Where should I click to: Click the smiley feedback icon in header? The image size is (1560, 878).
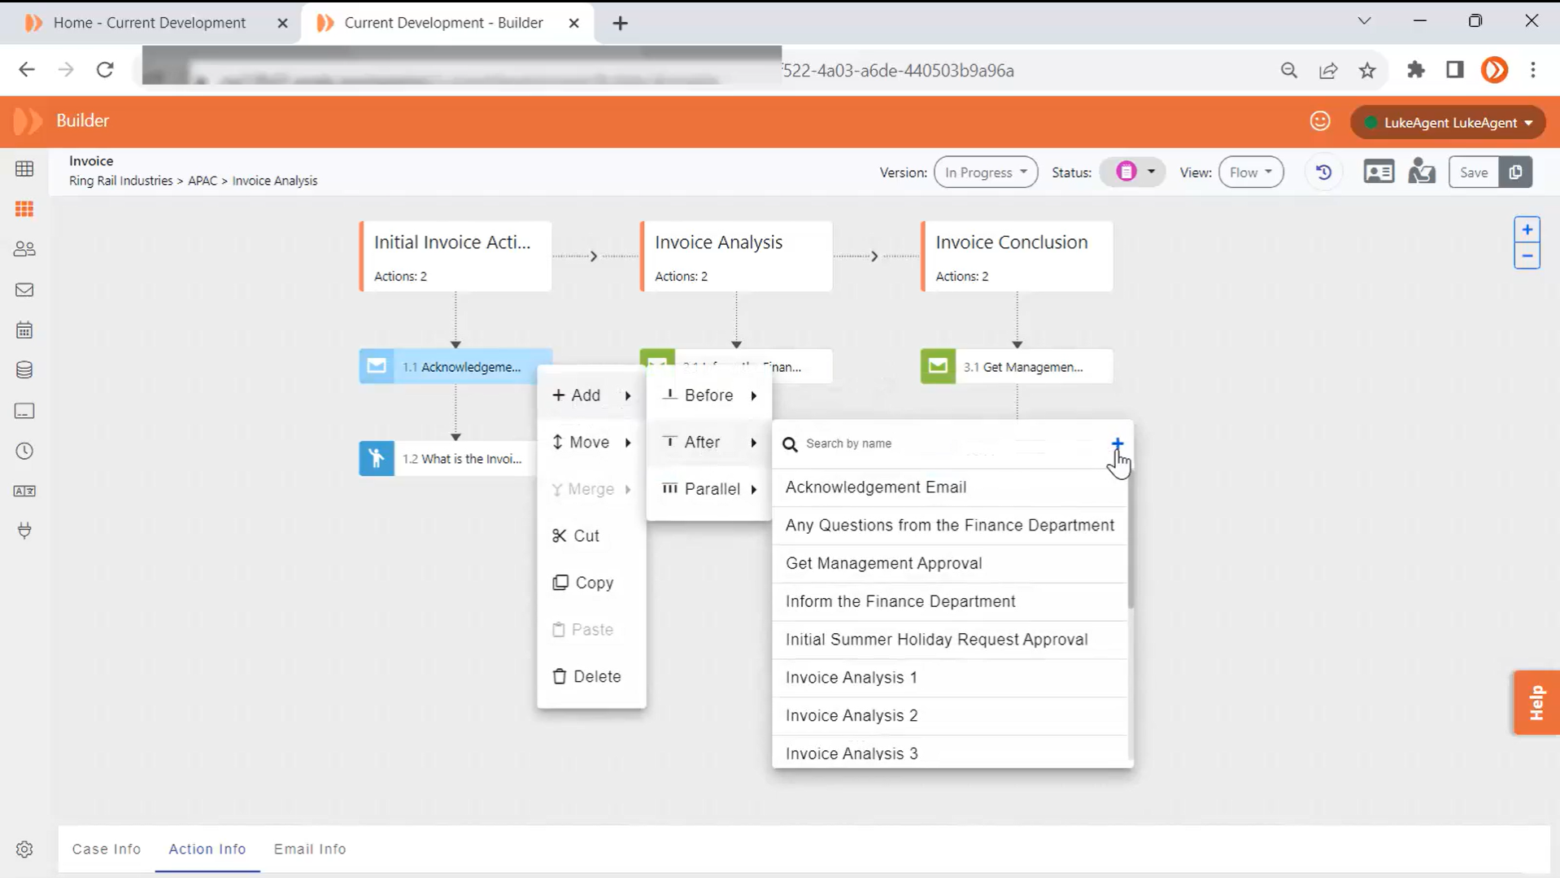tap(1319, 121)
